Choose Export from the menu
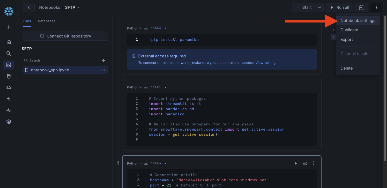387x188 pixels. tap(358, 40)
